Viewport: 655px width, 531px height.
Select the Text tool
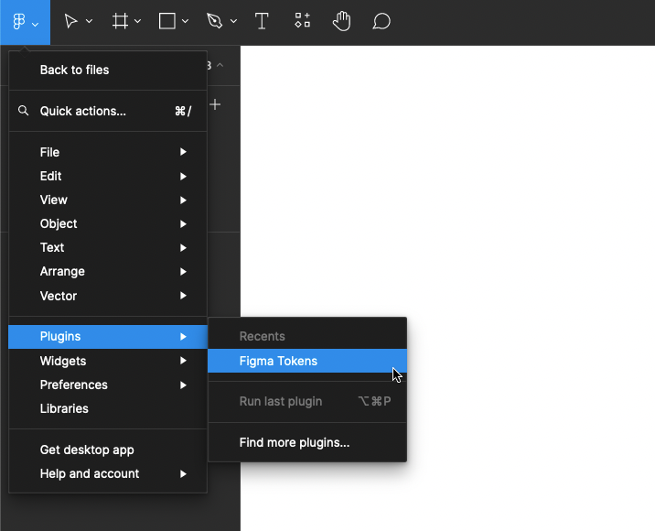(x=262, y=21)
